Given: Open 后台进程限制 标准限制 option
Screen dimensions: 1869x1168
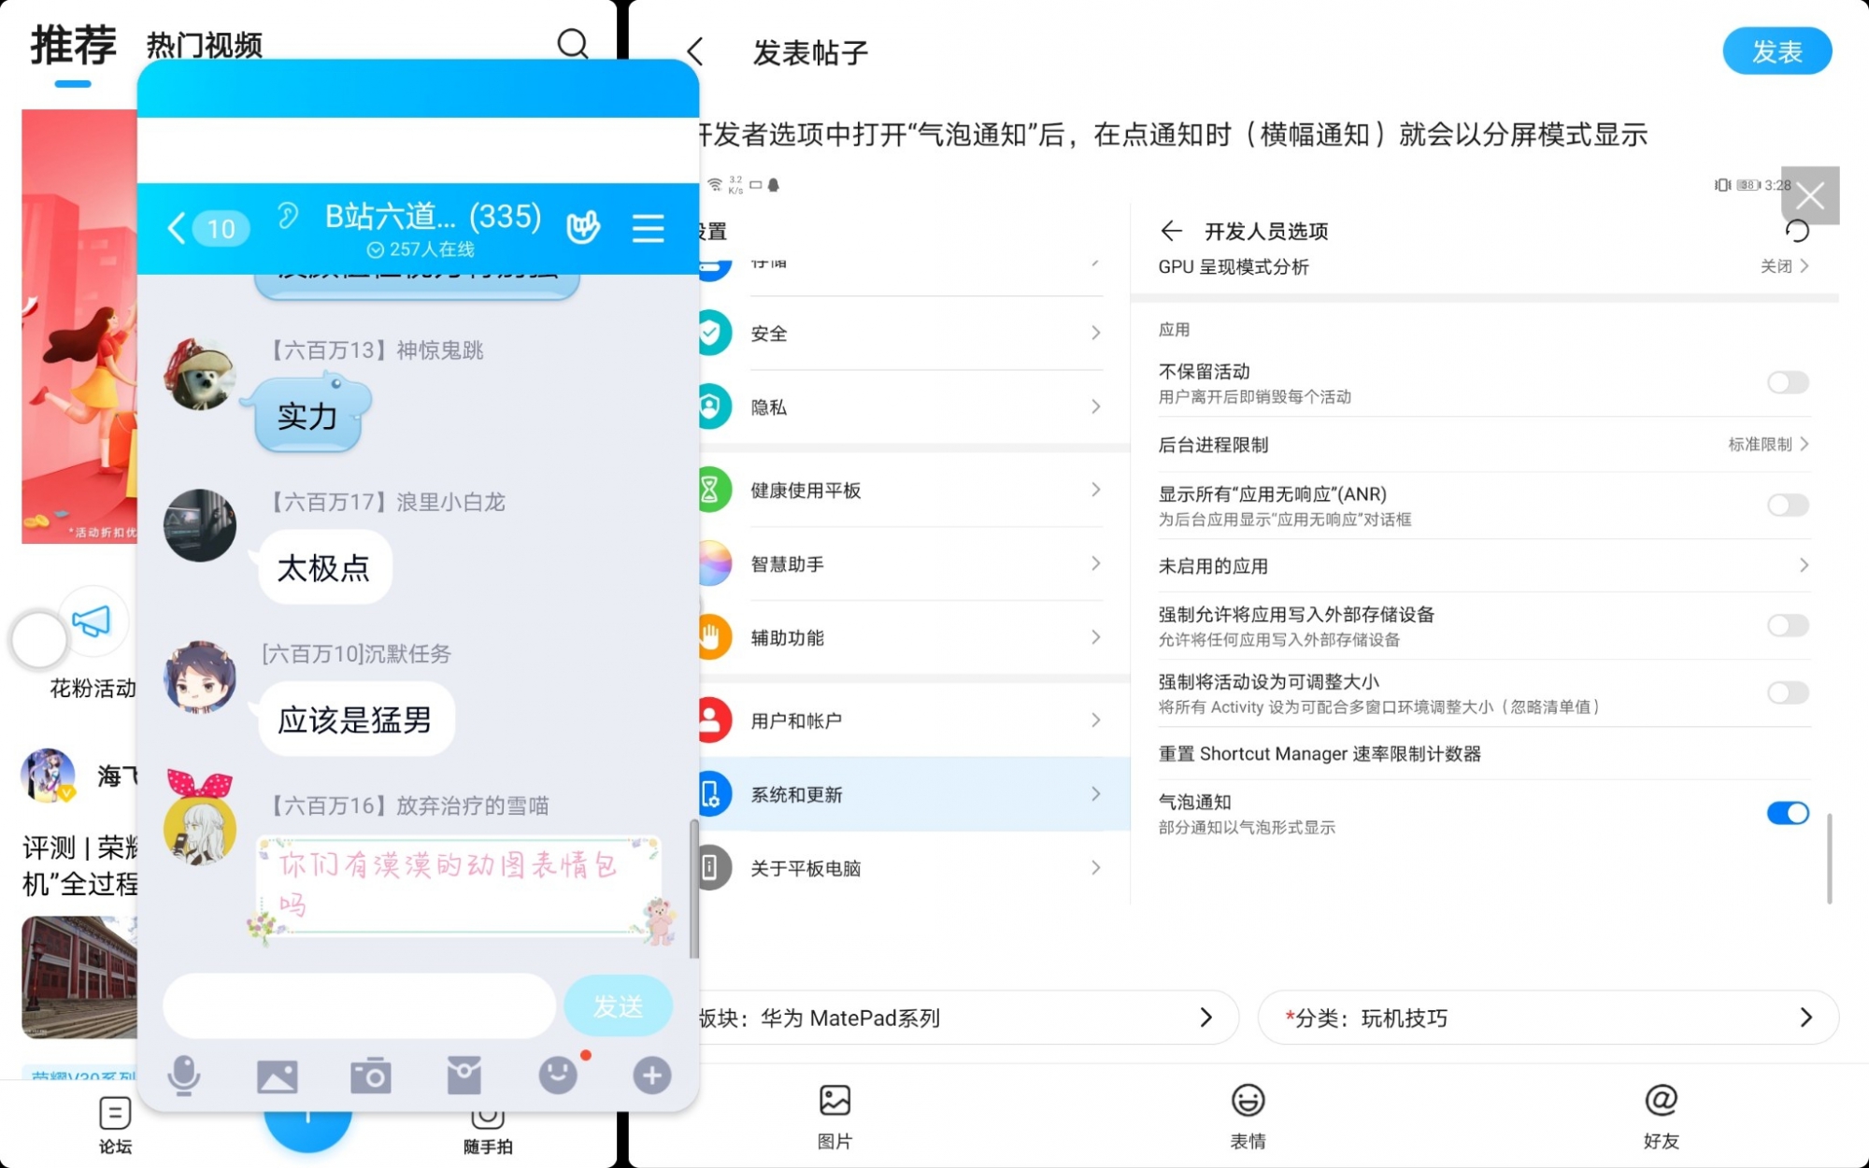Looking at the screenshot, I should (1484, 445).
